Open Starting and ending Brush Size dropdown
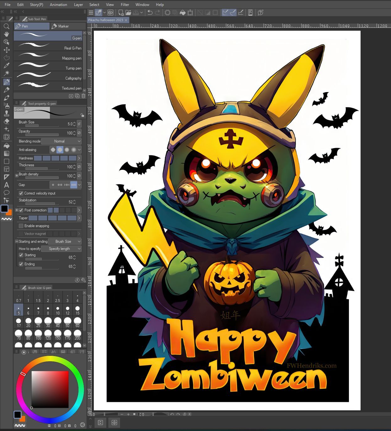Viewport: 391px width, 431px height. (65, 241)
